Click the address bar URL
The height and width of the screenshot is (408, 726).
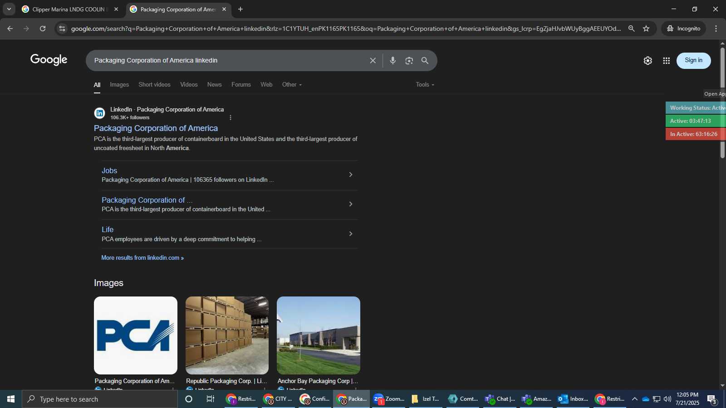pos(346,29)
